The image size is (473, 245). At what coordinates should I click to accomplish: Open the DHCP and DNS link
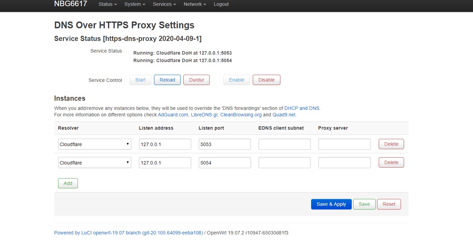(x=302, y=108)
